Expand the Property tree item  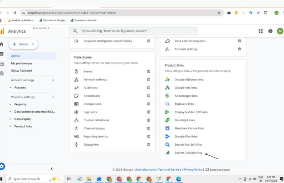point(10,104)
